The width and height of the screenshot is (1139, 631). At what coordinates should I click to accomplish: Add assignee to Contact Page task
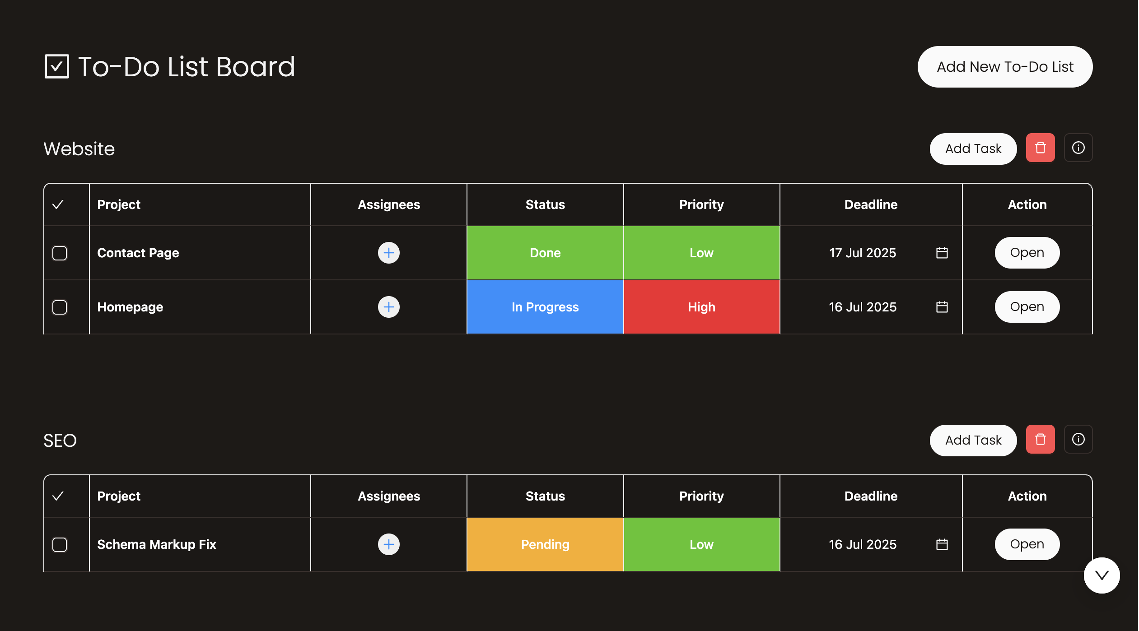click(x=388, y=253)
